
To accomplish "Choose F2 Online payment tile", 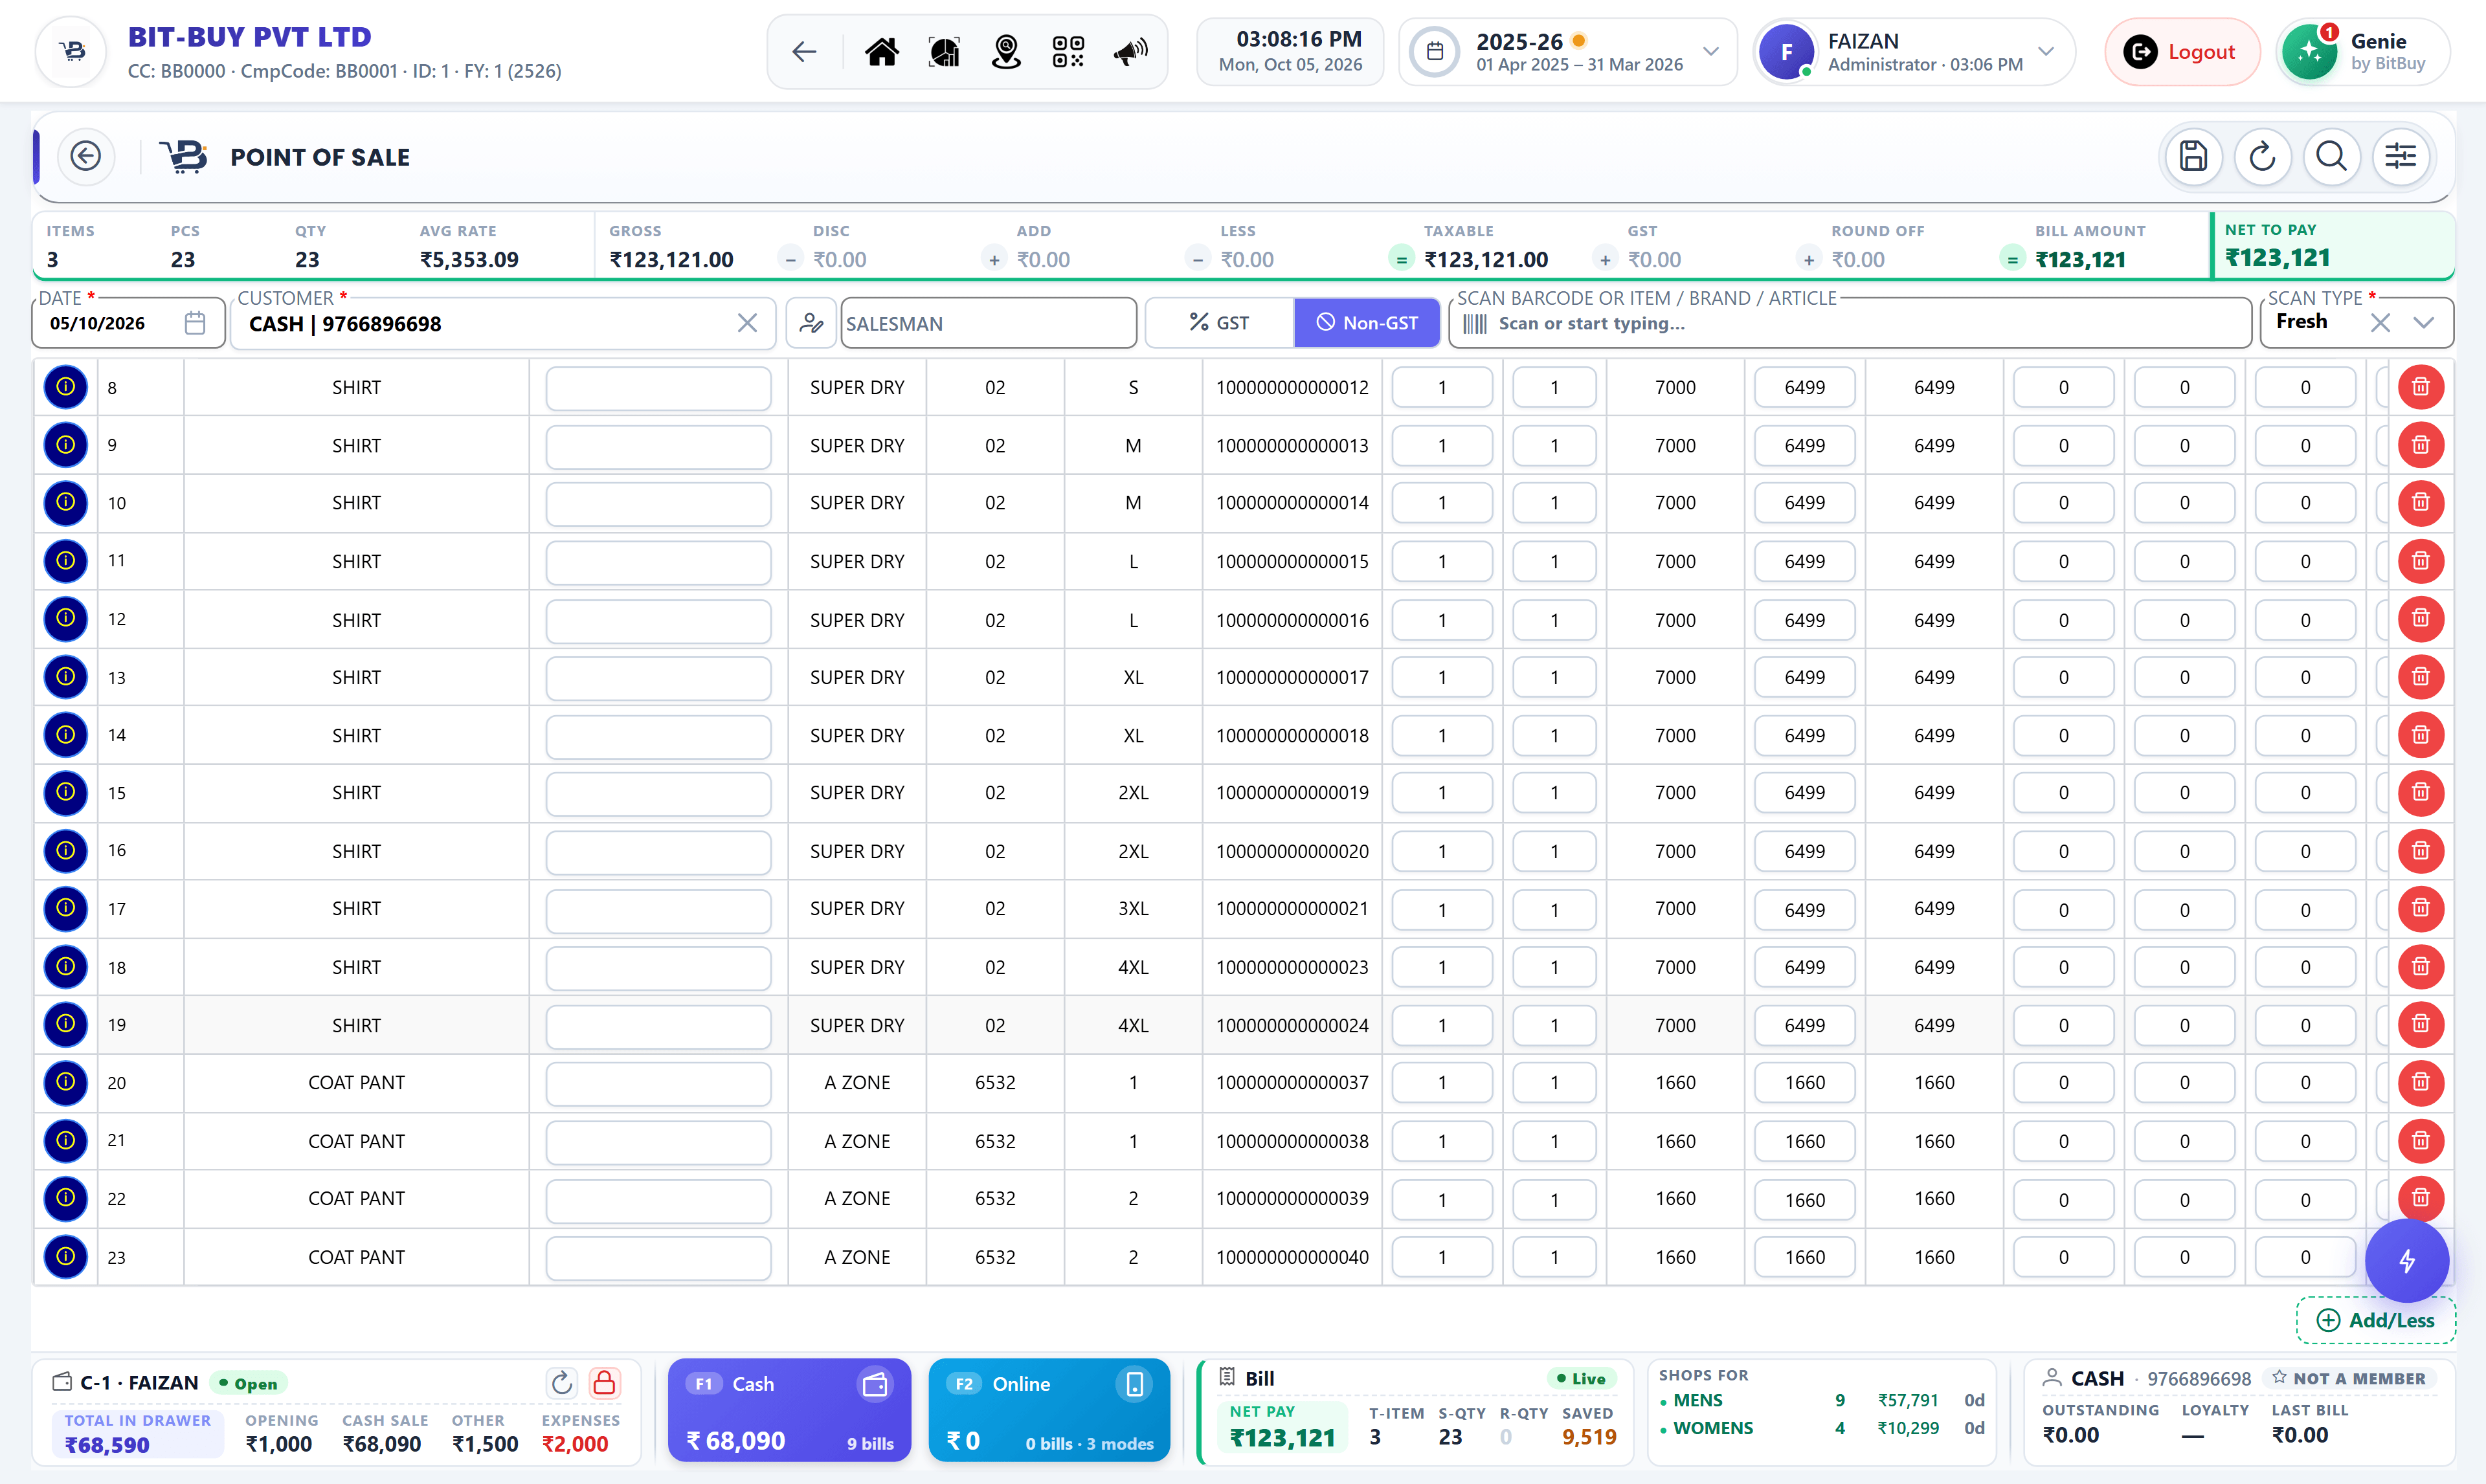I will click(x=1049, y=1410).
